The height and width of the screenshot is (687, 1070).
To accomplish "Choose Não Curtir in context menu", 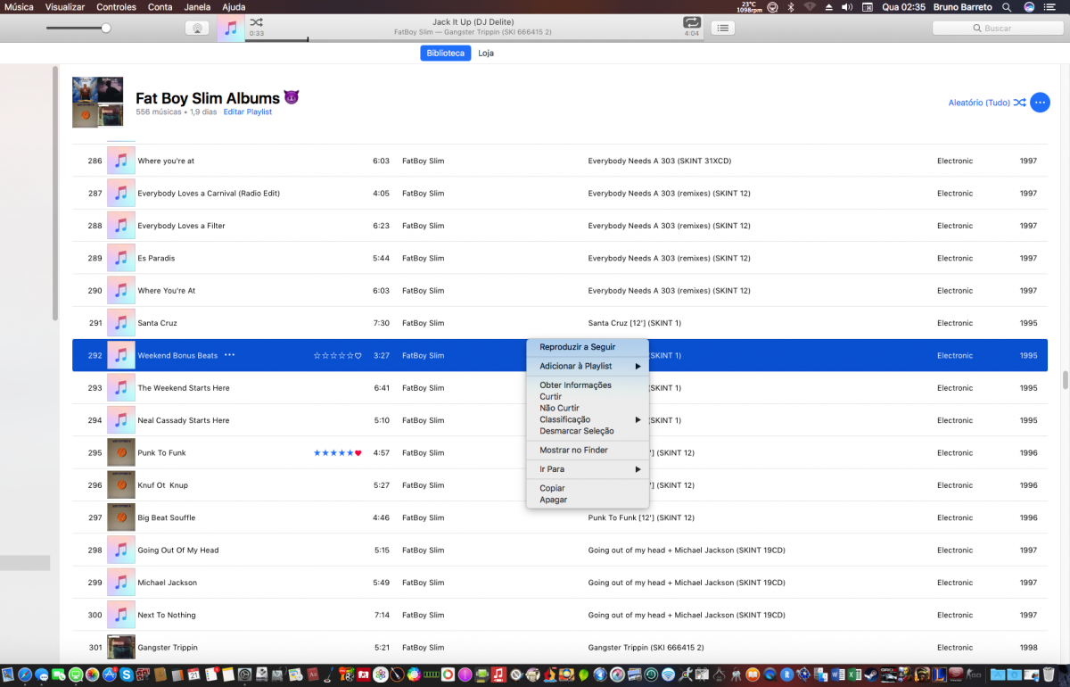I will coord(588,408).
